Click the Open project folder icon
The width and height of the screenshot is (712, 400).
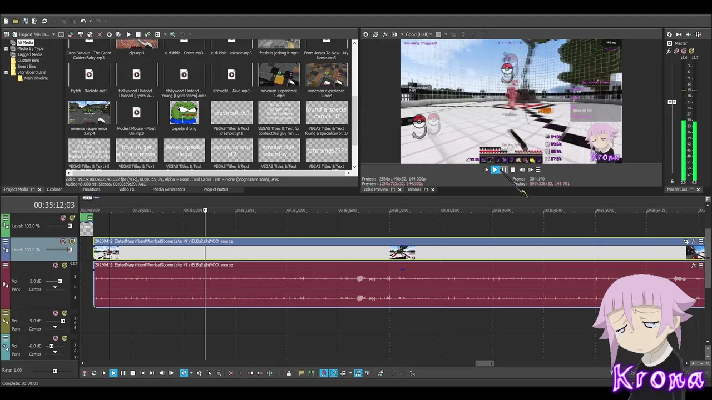[x=16, y=21]
